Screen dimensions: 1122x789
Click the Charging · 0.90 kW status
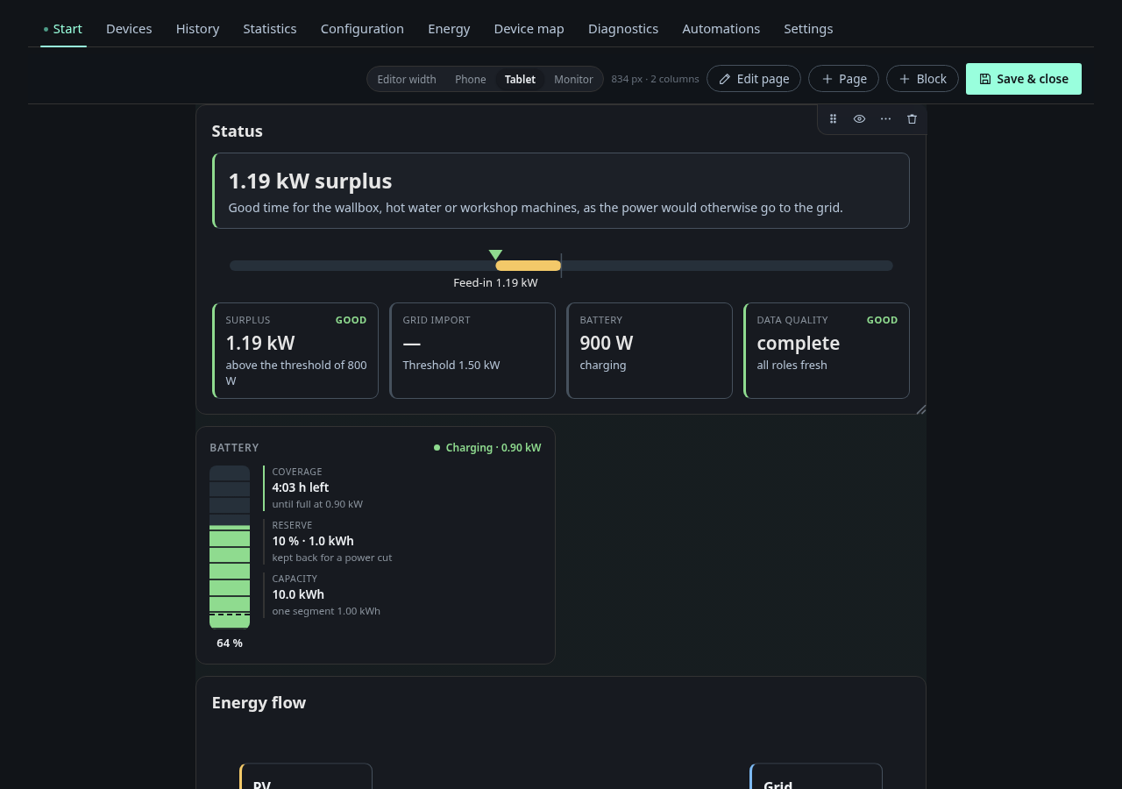point(487,448)
